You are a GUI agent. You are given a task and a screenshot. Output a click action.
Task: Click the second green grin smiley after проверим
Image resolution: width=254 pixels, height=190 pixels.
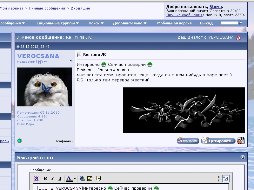[x=150, y=65]
